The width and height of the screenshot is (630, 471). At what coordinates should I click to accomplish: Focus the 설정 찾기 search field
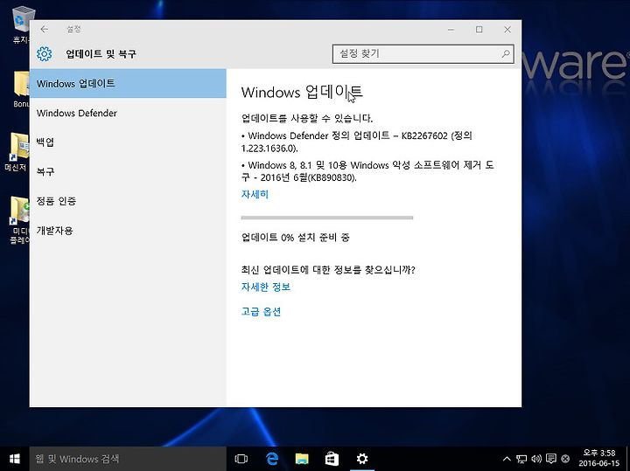423,54
